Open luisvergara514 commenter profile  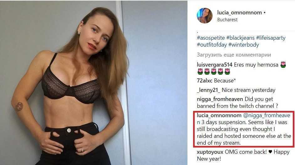pyautogui.click(x=214, y=65)
